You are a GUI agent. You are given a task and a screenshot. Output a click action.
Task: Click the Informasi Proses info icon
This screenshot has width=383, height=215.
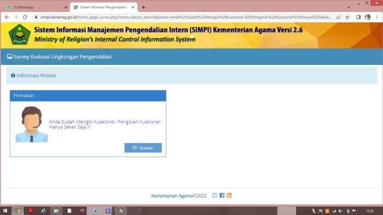pos(13,75)
